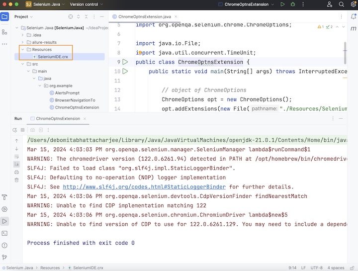
Task: Run class from gutter at line 9
Action: [125, 62]
